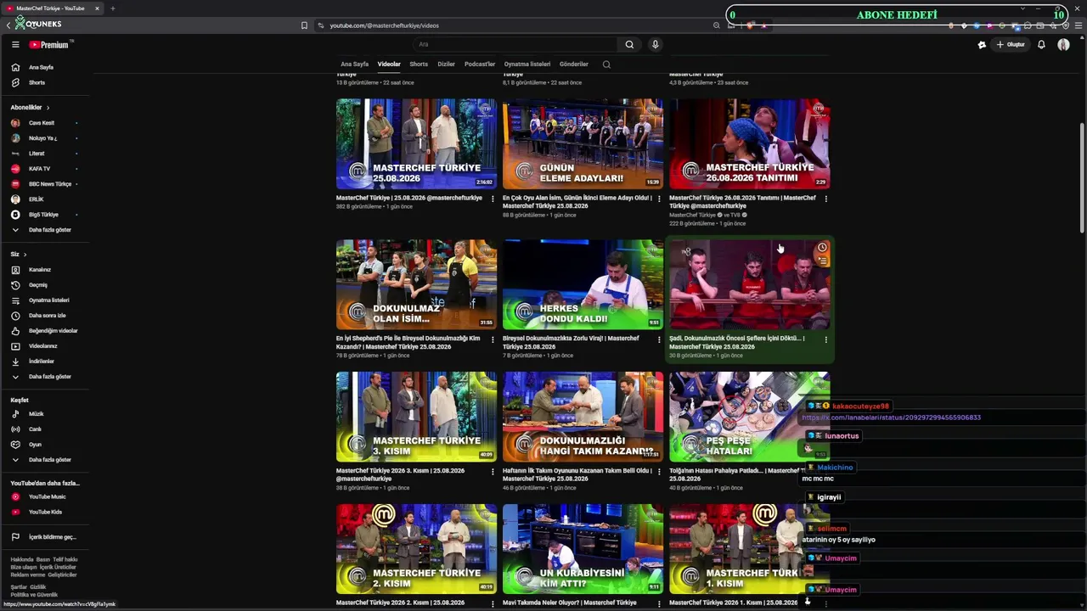Viewport: 1087px width, 611px height.
Task: Open the Oynatma listeleri channel tab
Action: tap(527, 64)
